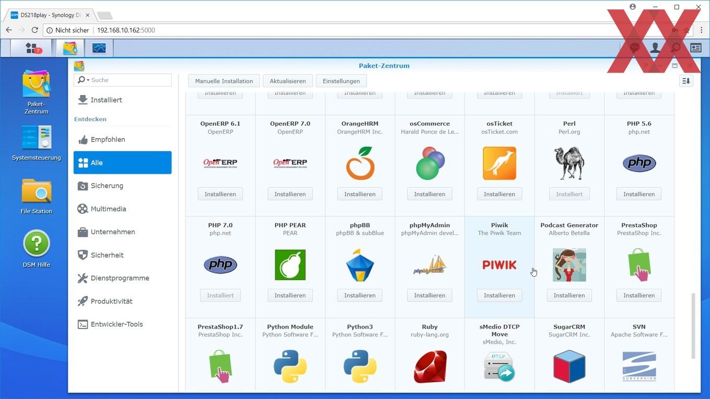Click the browser address bar URL
Screen dimensions: 710x399
tap(126, 30)
